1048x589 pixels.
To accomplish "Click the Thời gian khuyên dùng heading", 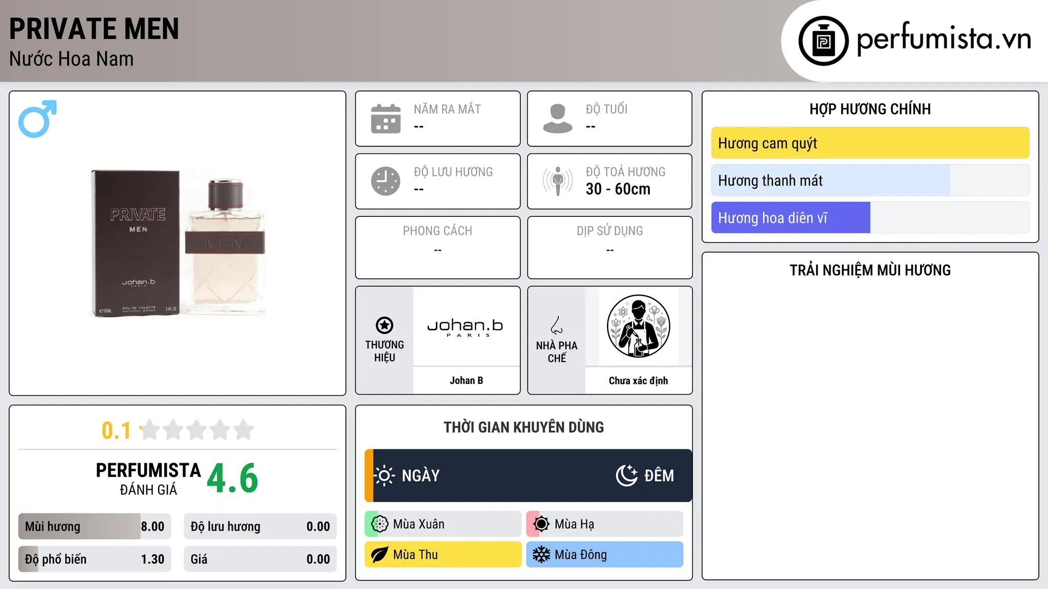I will tap(524, 427).
